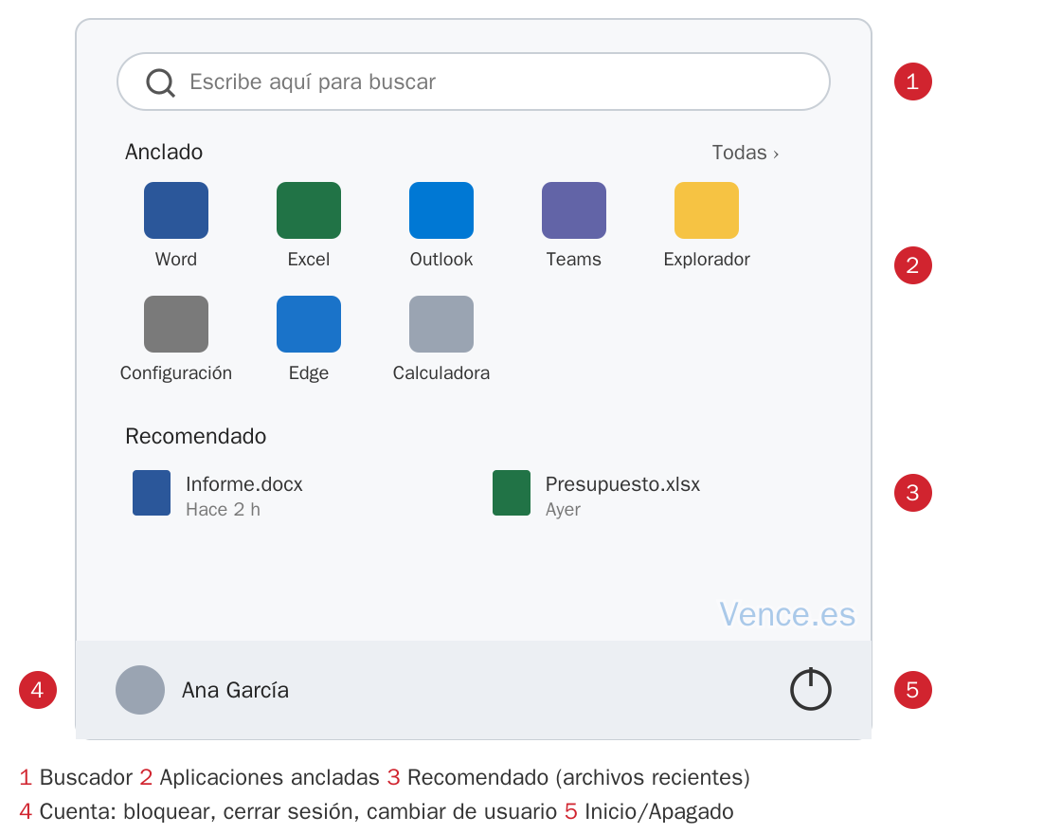The image size is (1061, 834).
Task: Click the 'Hace 2 h' timestamp
Action: (224, 509)
